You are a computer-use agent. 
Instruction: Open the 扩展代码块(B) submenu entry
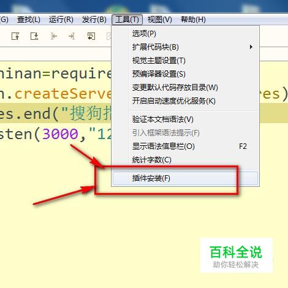(186, 47)
